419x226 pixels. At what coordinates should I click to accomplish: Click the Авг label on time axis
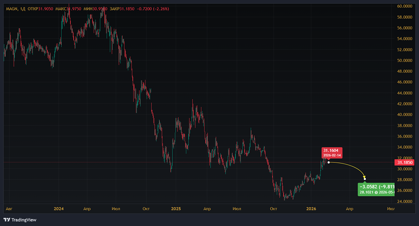pyautogui.click(x=9, y=209)
